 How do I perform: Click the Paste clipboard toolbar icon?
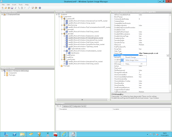click(22, 8)
